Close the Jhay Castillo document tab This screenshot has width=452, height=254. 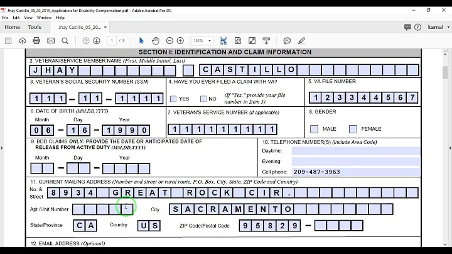point(105,27)
